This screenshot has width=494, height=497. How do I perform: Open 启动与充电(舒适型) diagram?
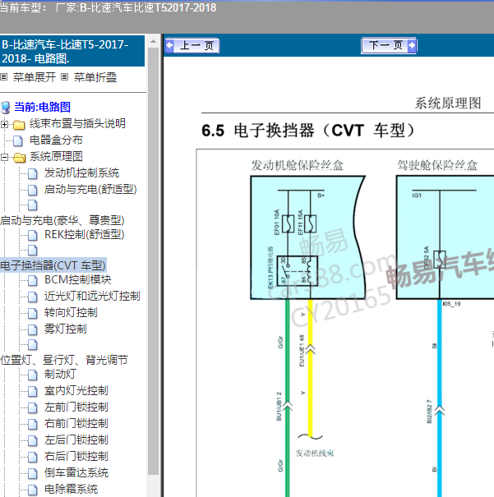click(x=90, y=189)
